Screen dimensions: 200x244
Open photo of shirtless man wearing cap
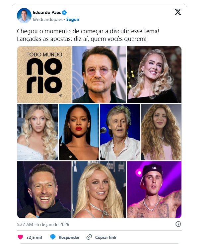tap(154, 189)
